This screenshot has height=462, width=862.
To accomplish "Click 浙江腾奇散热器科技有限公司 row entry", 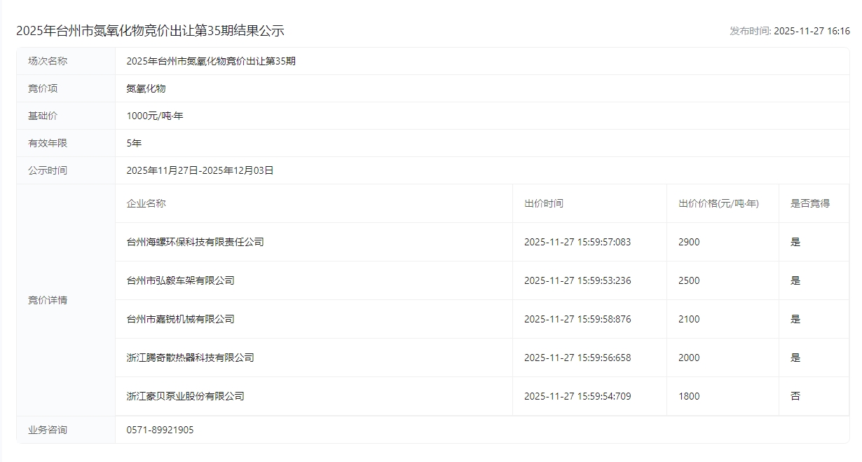I will point(190,358).
